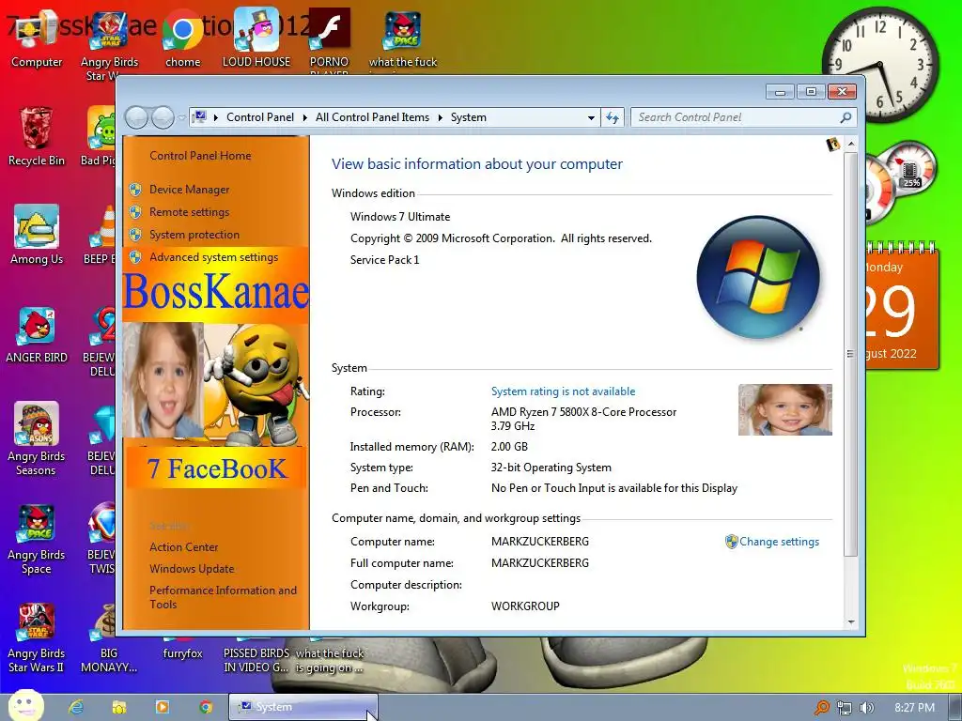The image size is (962, 721).
Task: Open System protection link
Action: [x=194, y=235]
